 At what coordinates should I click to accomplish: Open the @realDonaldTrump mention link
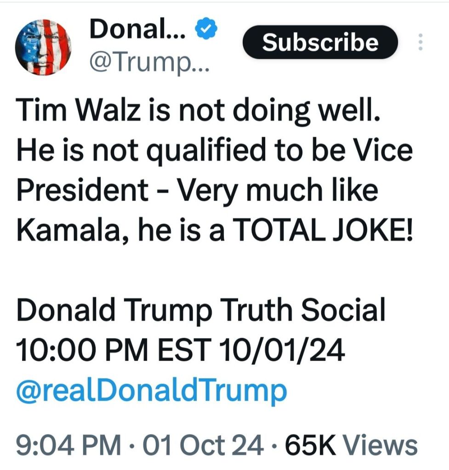[151, 391]
